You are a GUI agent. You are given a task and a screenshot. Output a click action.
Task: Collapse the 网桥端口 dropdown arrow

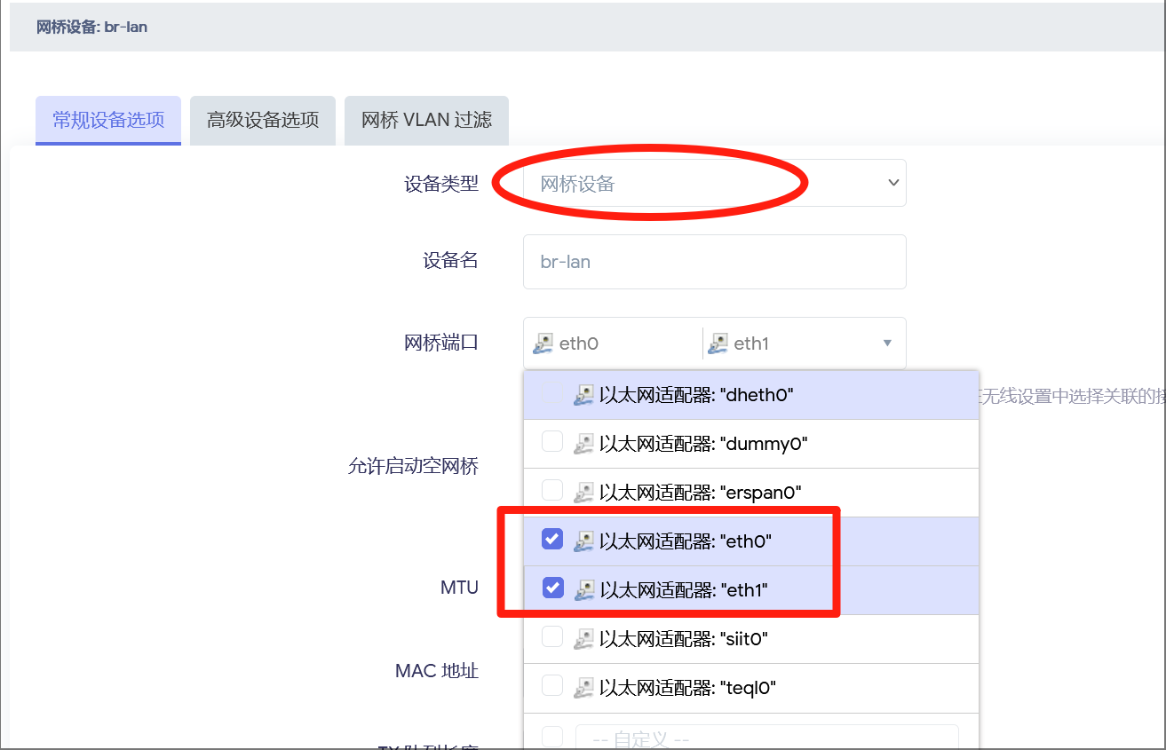click(x=887, y=343)
